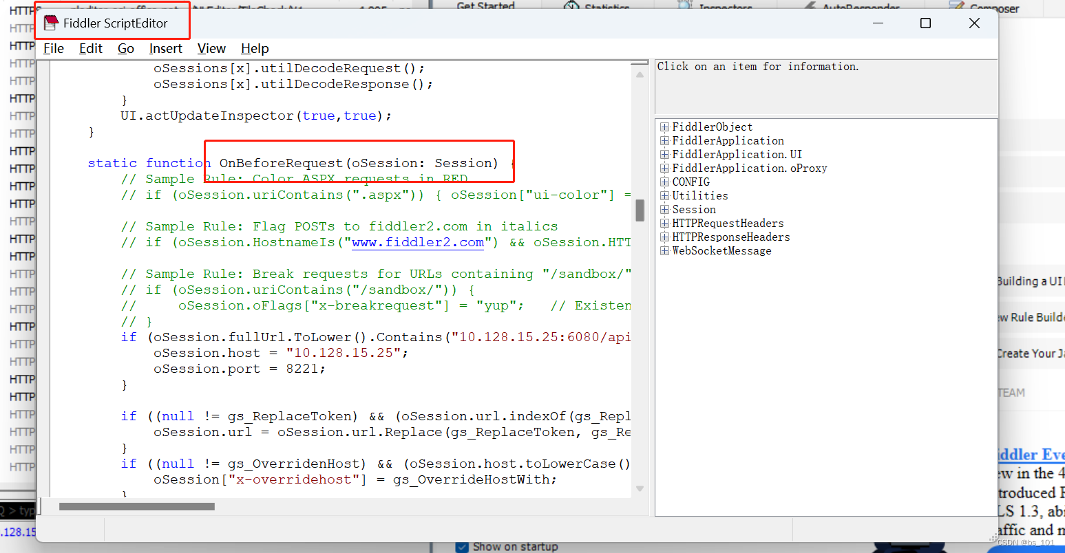The width and height of the screenshot is (1065, 553).
Task: Open the View menu
Action: coord(211,49)
